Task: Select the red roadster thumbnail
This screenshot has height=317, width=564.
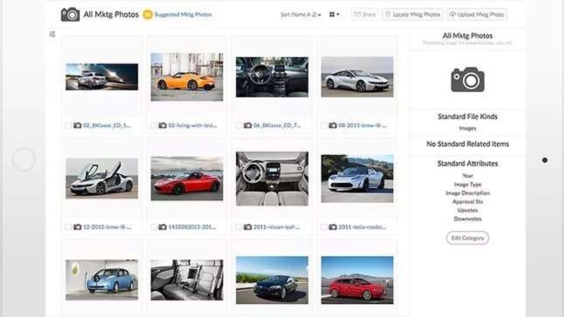Action: pos(187,178)
